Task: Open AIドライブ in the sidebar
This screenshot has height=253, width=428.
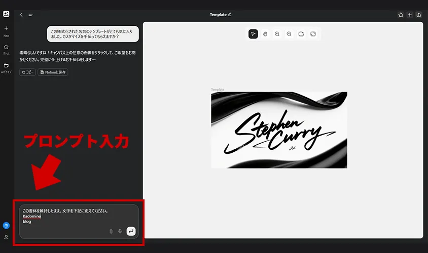Action: click(x=6, y=68)
